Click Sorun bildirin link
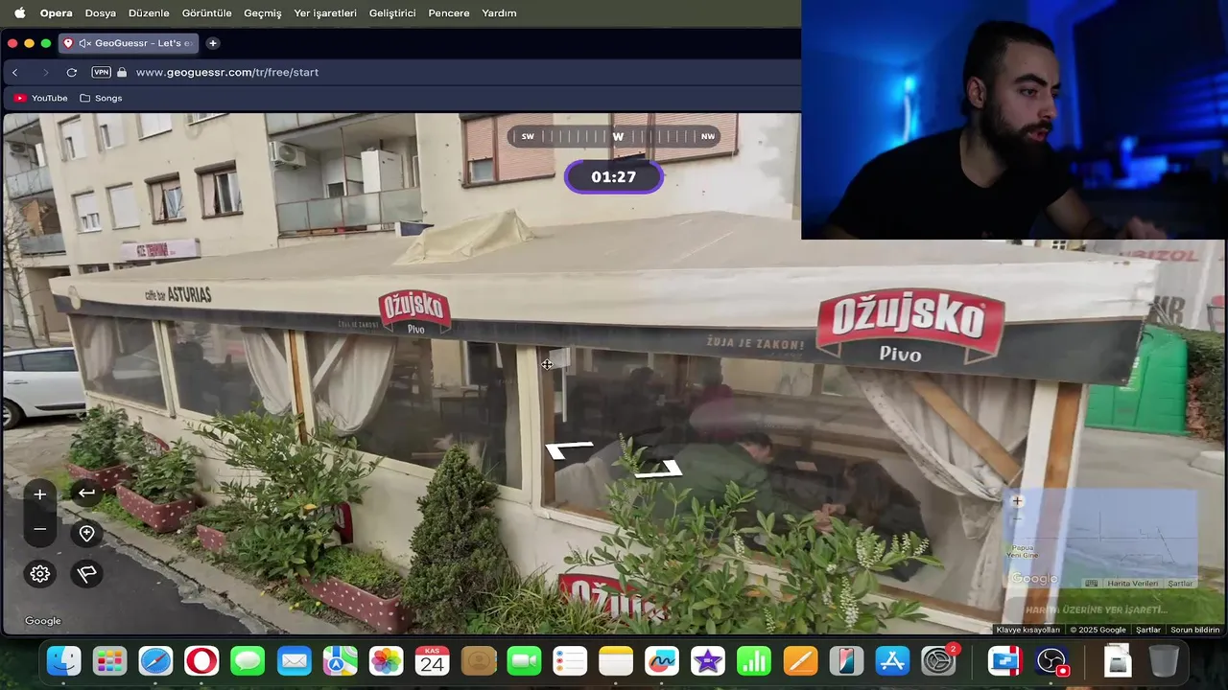Image resolution: width=1228 pixels, height=690 pixels. (1194, 630)
